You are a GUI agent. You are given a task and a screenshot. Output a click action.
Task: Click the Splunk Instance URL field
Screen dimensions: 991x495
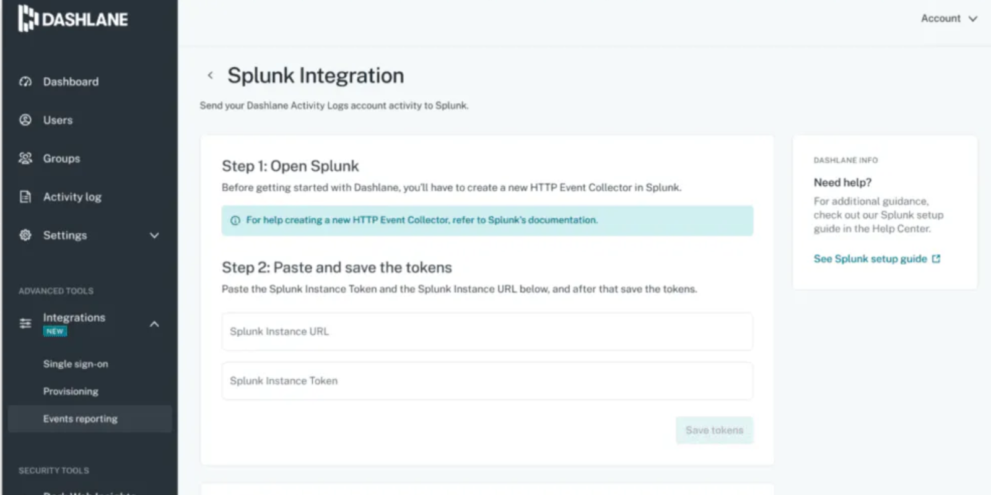click(487, 332)
